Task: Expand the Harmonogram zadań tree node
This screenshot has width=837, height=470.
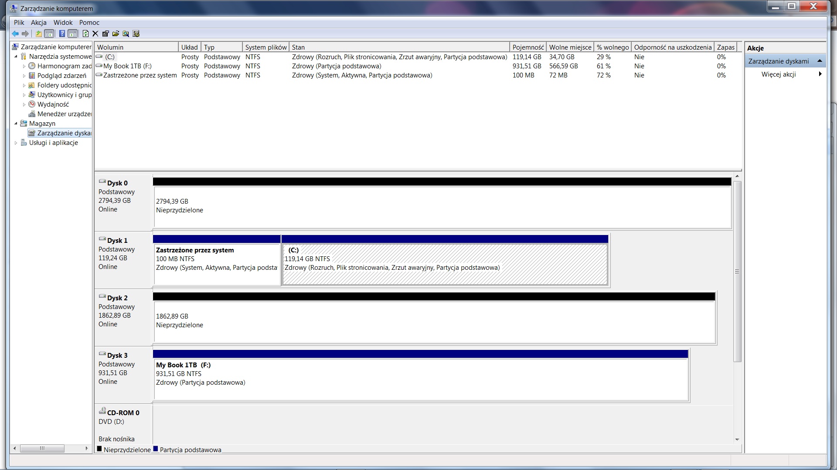Action: coord(24,66)
